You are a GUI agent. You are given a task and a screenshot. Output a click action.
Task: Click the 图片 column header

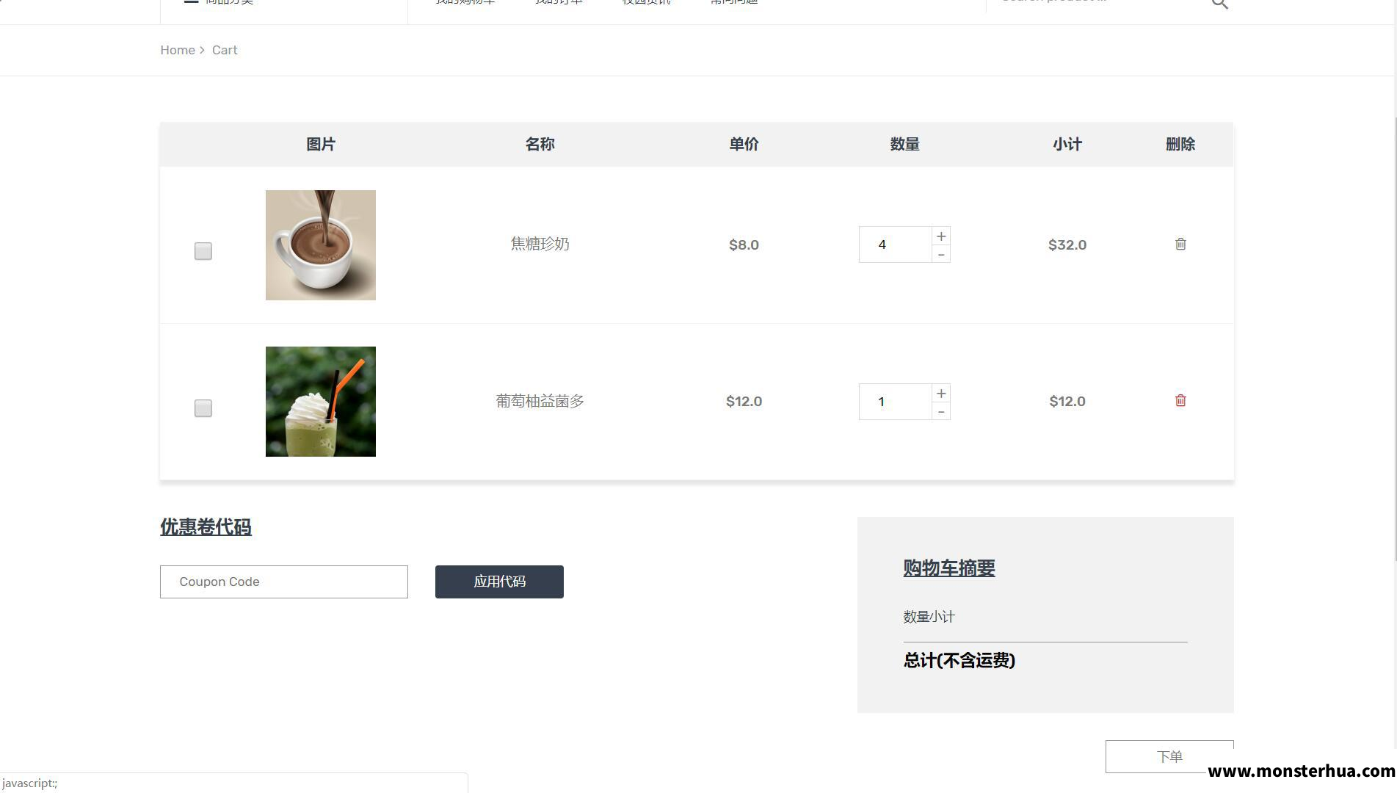pyautogui.click(x=321, y=144)
